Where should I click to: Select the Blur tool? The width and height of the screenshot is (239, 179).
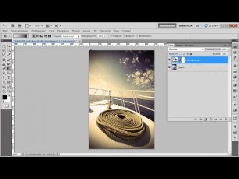4,73
